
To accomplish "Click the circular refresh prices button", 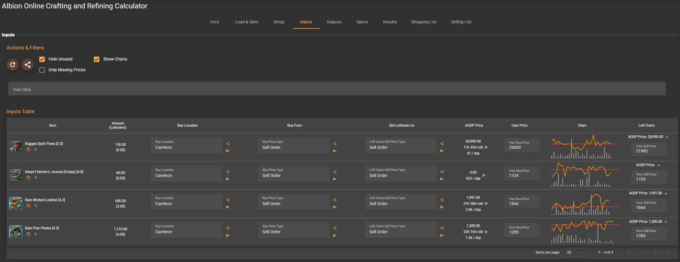I will [13, 65].
